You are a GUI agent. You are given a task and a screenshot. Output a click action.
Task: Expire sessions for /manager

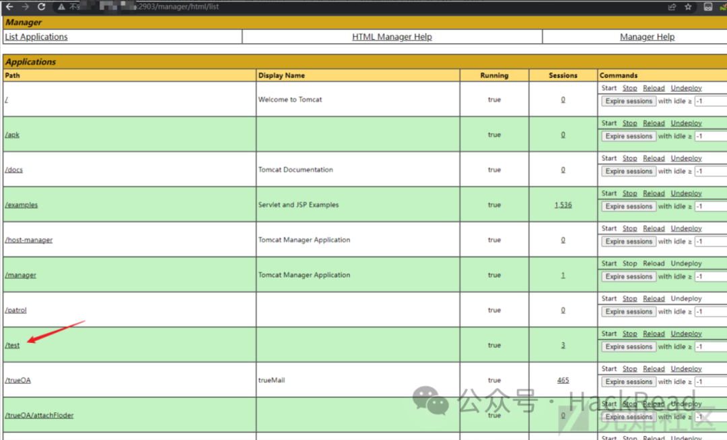click(x=629, y=276)
